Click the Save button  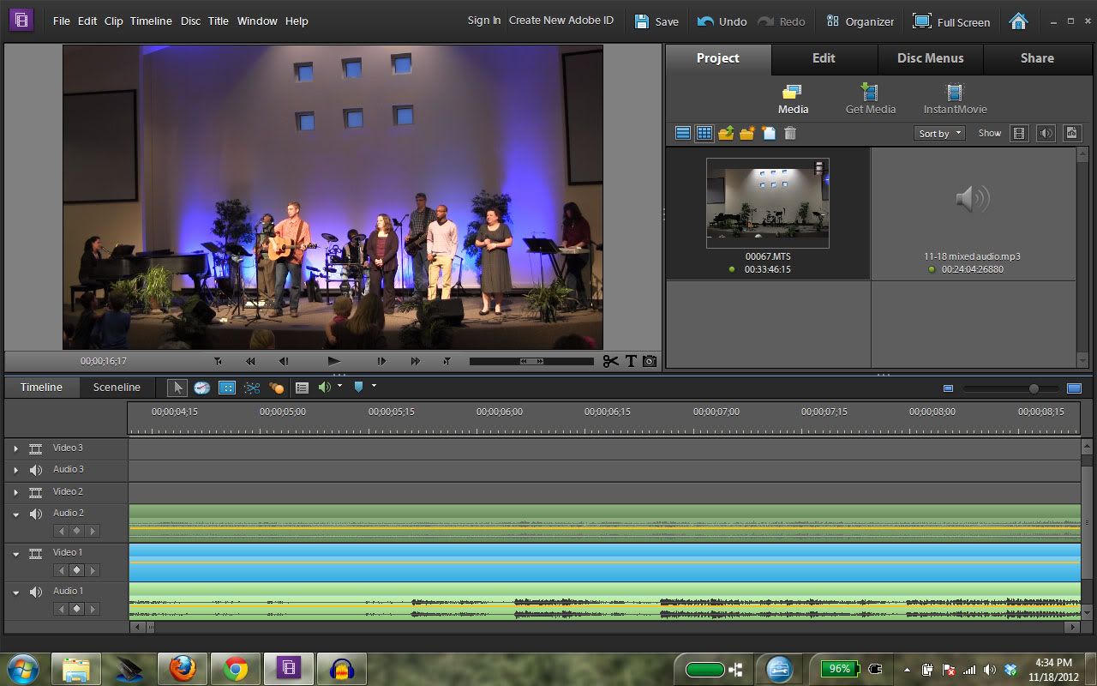click(656, 21)
